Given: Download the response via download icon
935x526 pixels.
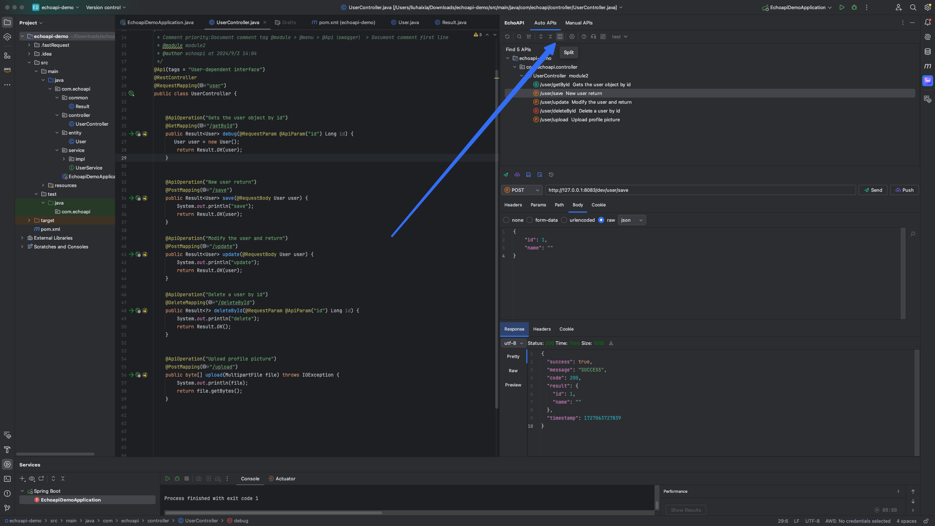Looking at the screenshot, I should pos(611,343).
